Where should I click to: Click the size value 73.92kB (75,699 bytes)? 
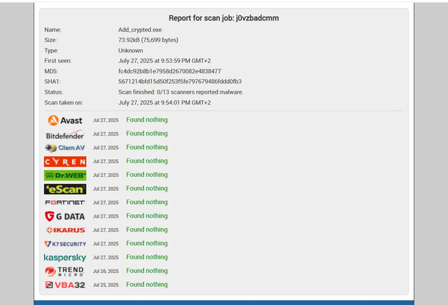(x=148, y=40)
